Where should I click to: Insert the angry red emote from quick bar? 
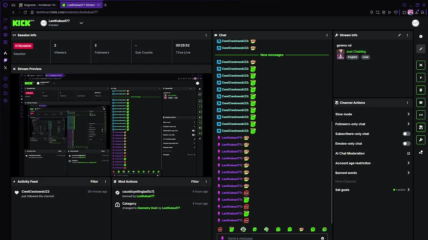(x=220, y=229)
